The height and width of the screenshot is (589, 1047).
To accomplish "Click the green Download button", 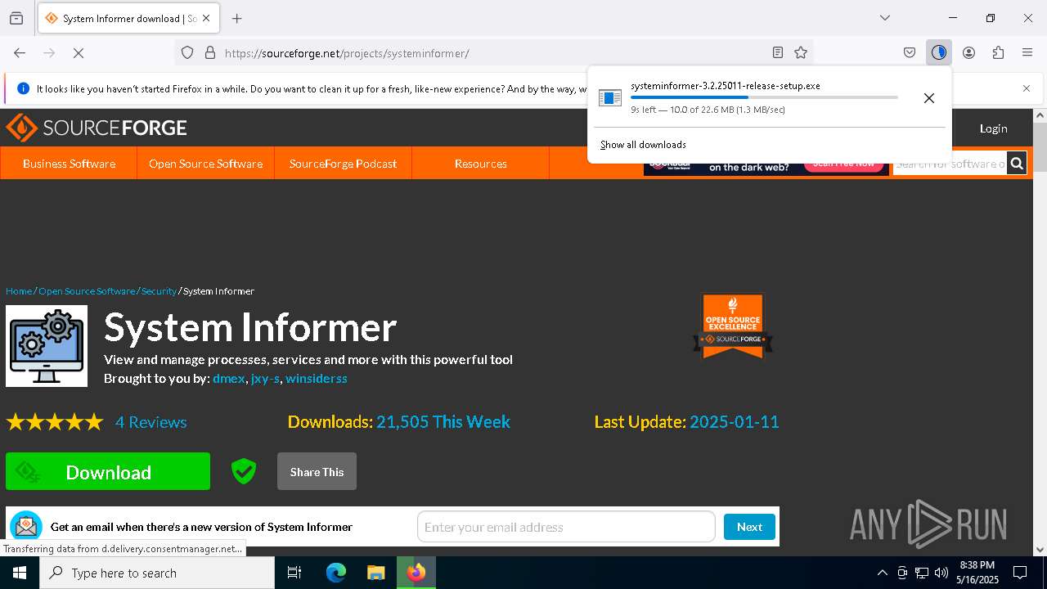I will click(108, 471).
